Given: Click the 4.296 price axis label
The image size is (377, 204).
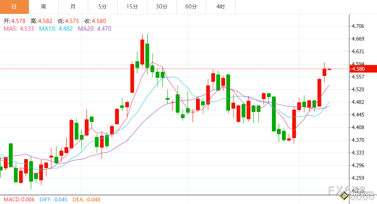Looking at the screenshot, I should (358, 166).
